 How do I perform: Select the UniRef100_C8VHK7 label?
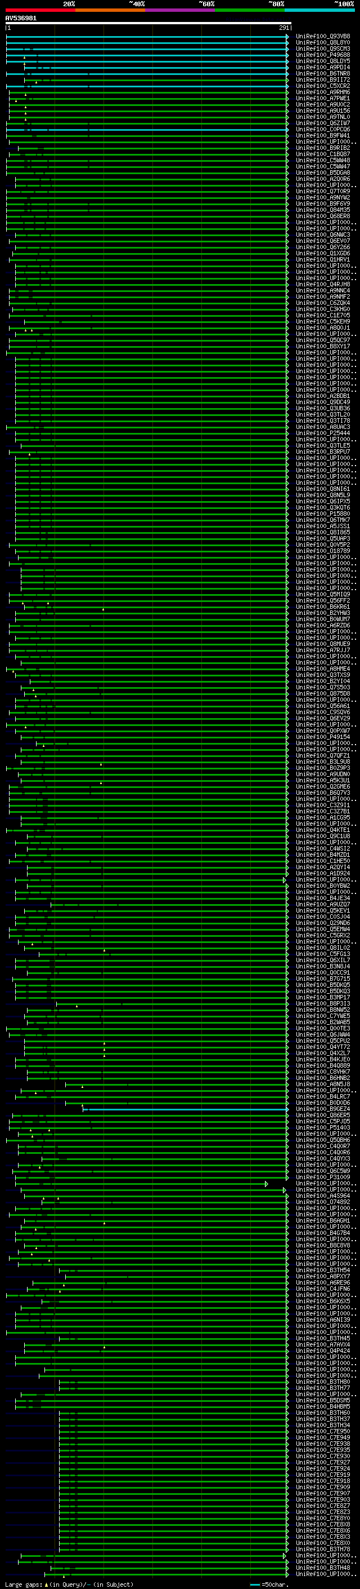click(x=323, y=1072)
